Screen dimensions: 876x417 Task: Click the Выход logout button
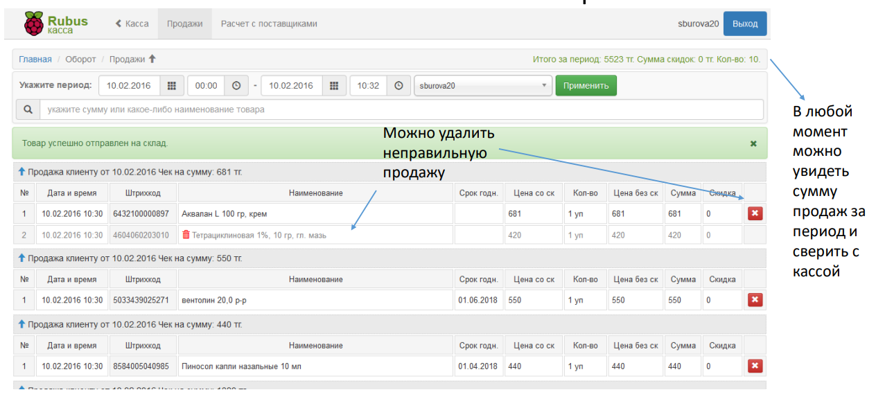[x=745, y=24]
